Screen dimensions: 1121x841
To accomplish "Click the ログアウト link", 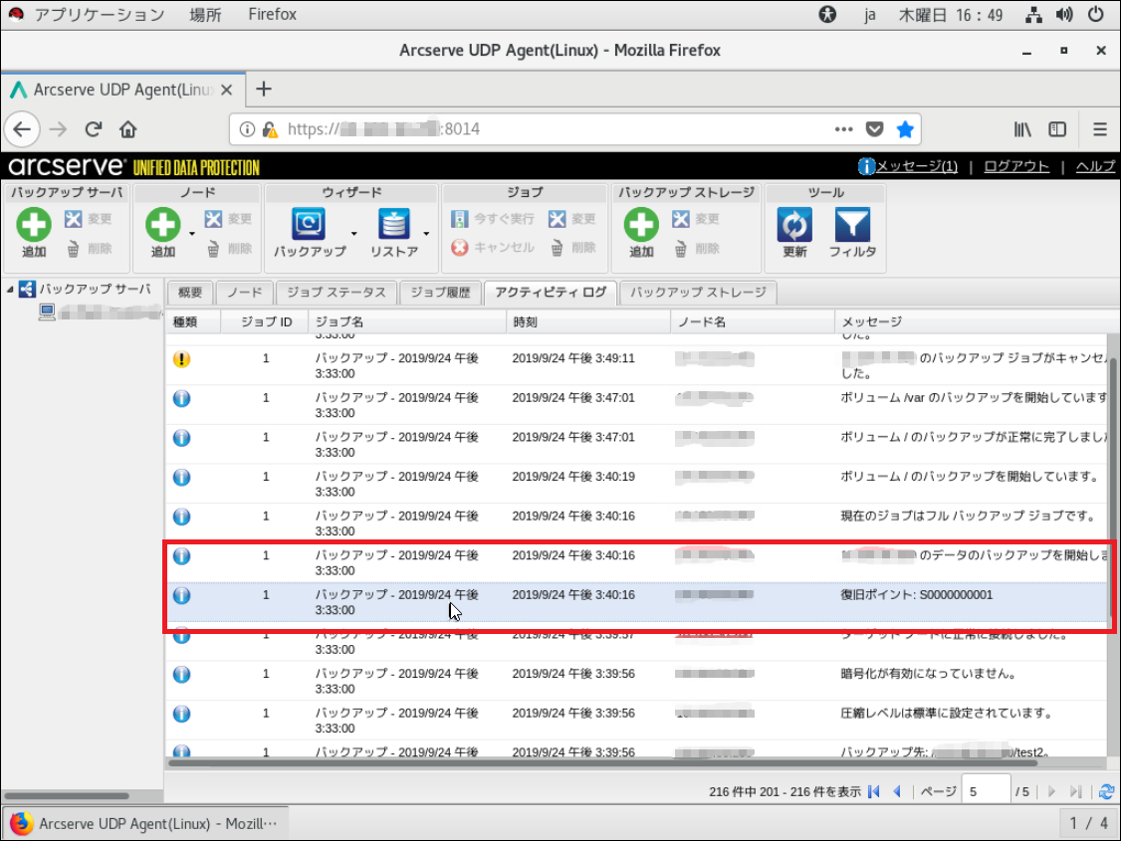I will click(1016, 166).
